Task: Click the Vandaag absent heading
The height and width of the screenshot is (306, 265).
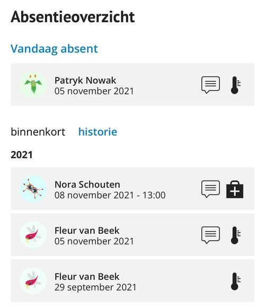Action: [x=54, y=49]
